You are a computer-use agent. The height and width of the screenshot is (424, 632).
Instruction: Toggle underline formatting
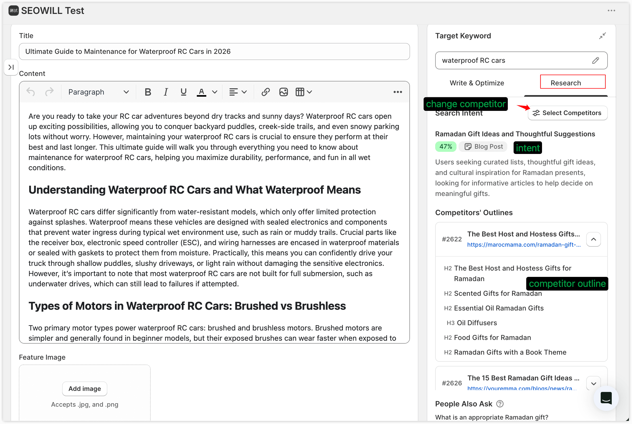183,92
